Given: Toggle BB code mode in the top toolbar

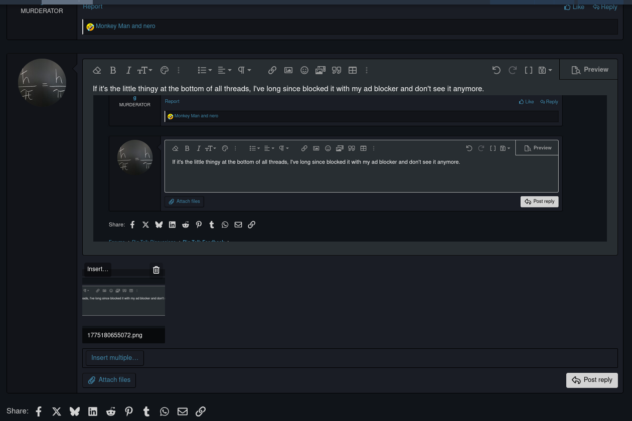Looking at the screenshot, I should click(x=528, y=70).
